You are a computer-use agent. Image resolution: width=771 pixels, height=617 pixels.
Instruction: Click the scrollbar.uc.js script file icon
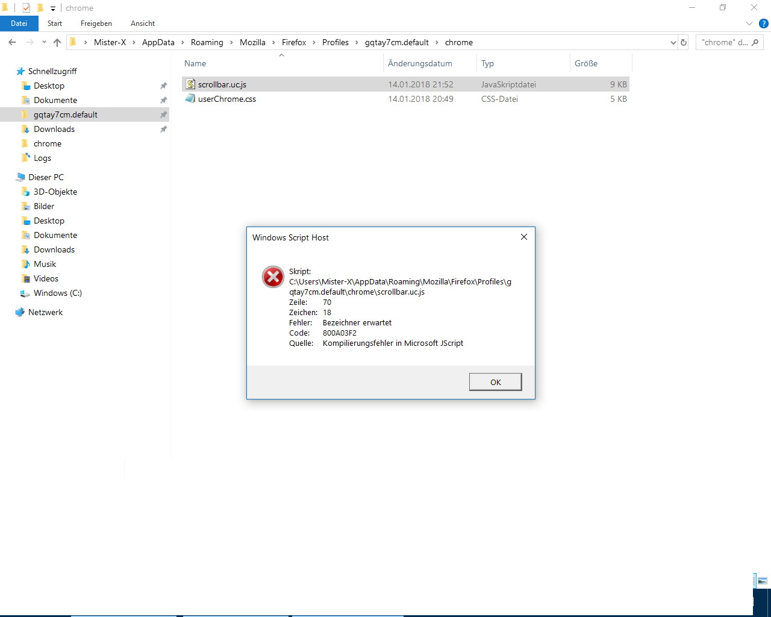click(190, 84)
